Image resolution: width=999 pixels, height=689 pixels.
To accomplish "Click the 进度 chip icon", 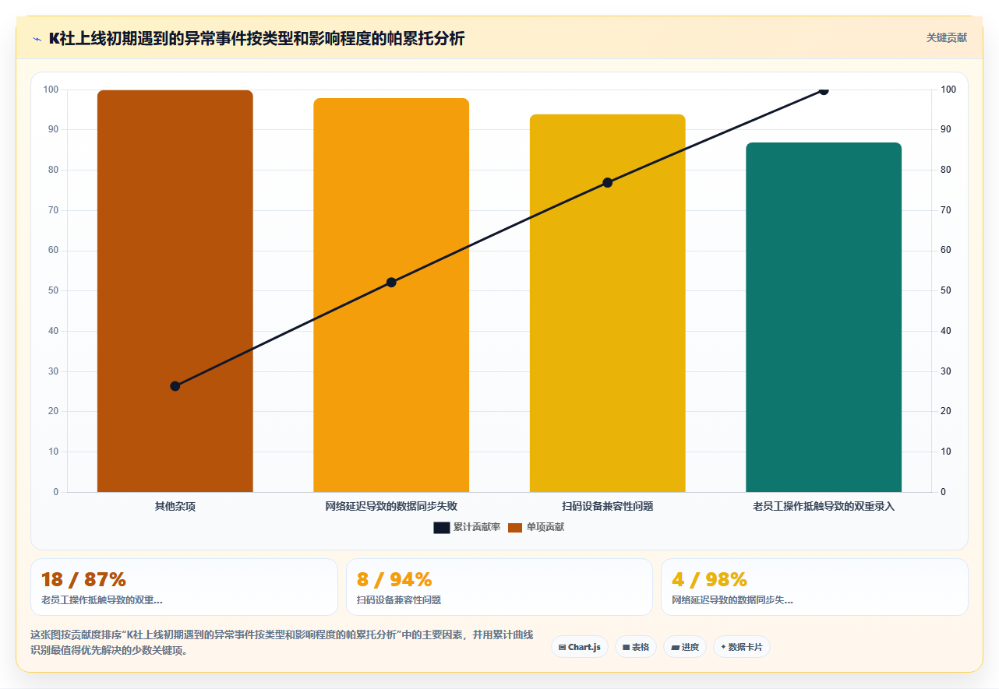I will (x=675, y=648).
